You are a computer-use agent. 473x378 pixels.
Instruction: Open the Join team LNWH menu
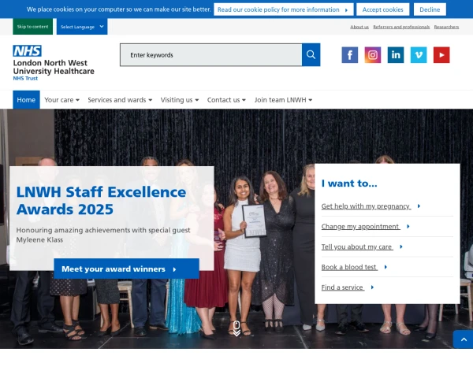pyautogui.click(x=283, y=100)
